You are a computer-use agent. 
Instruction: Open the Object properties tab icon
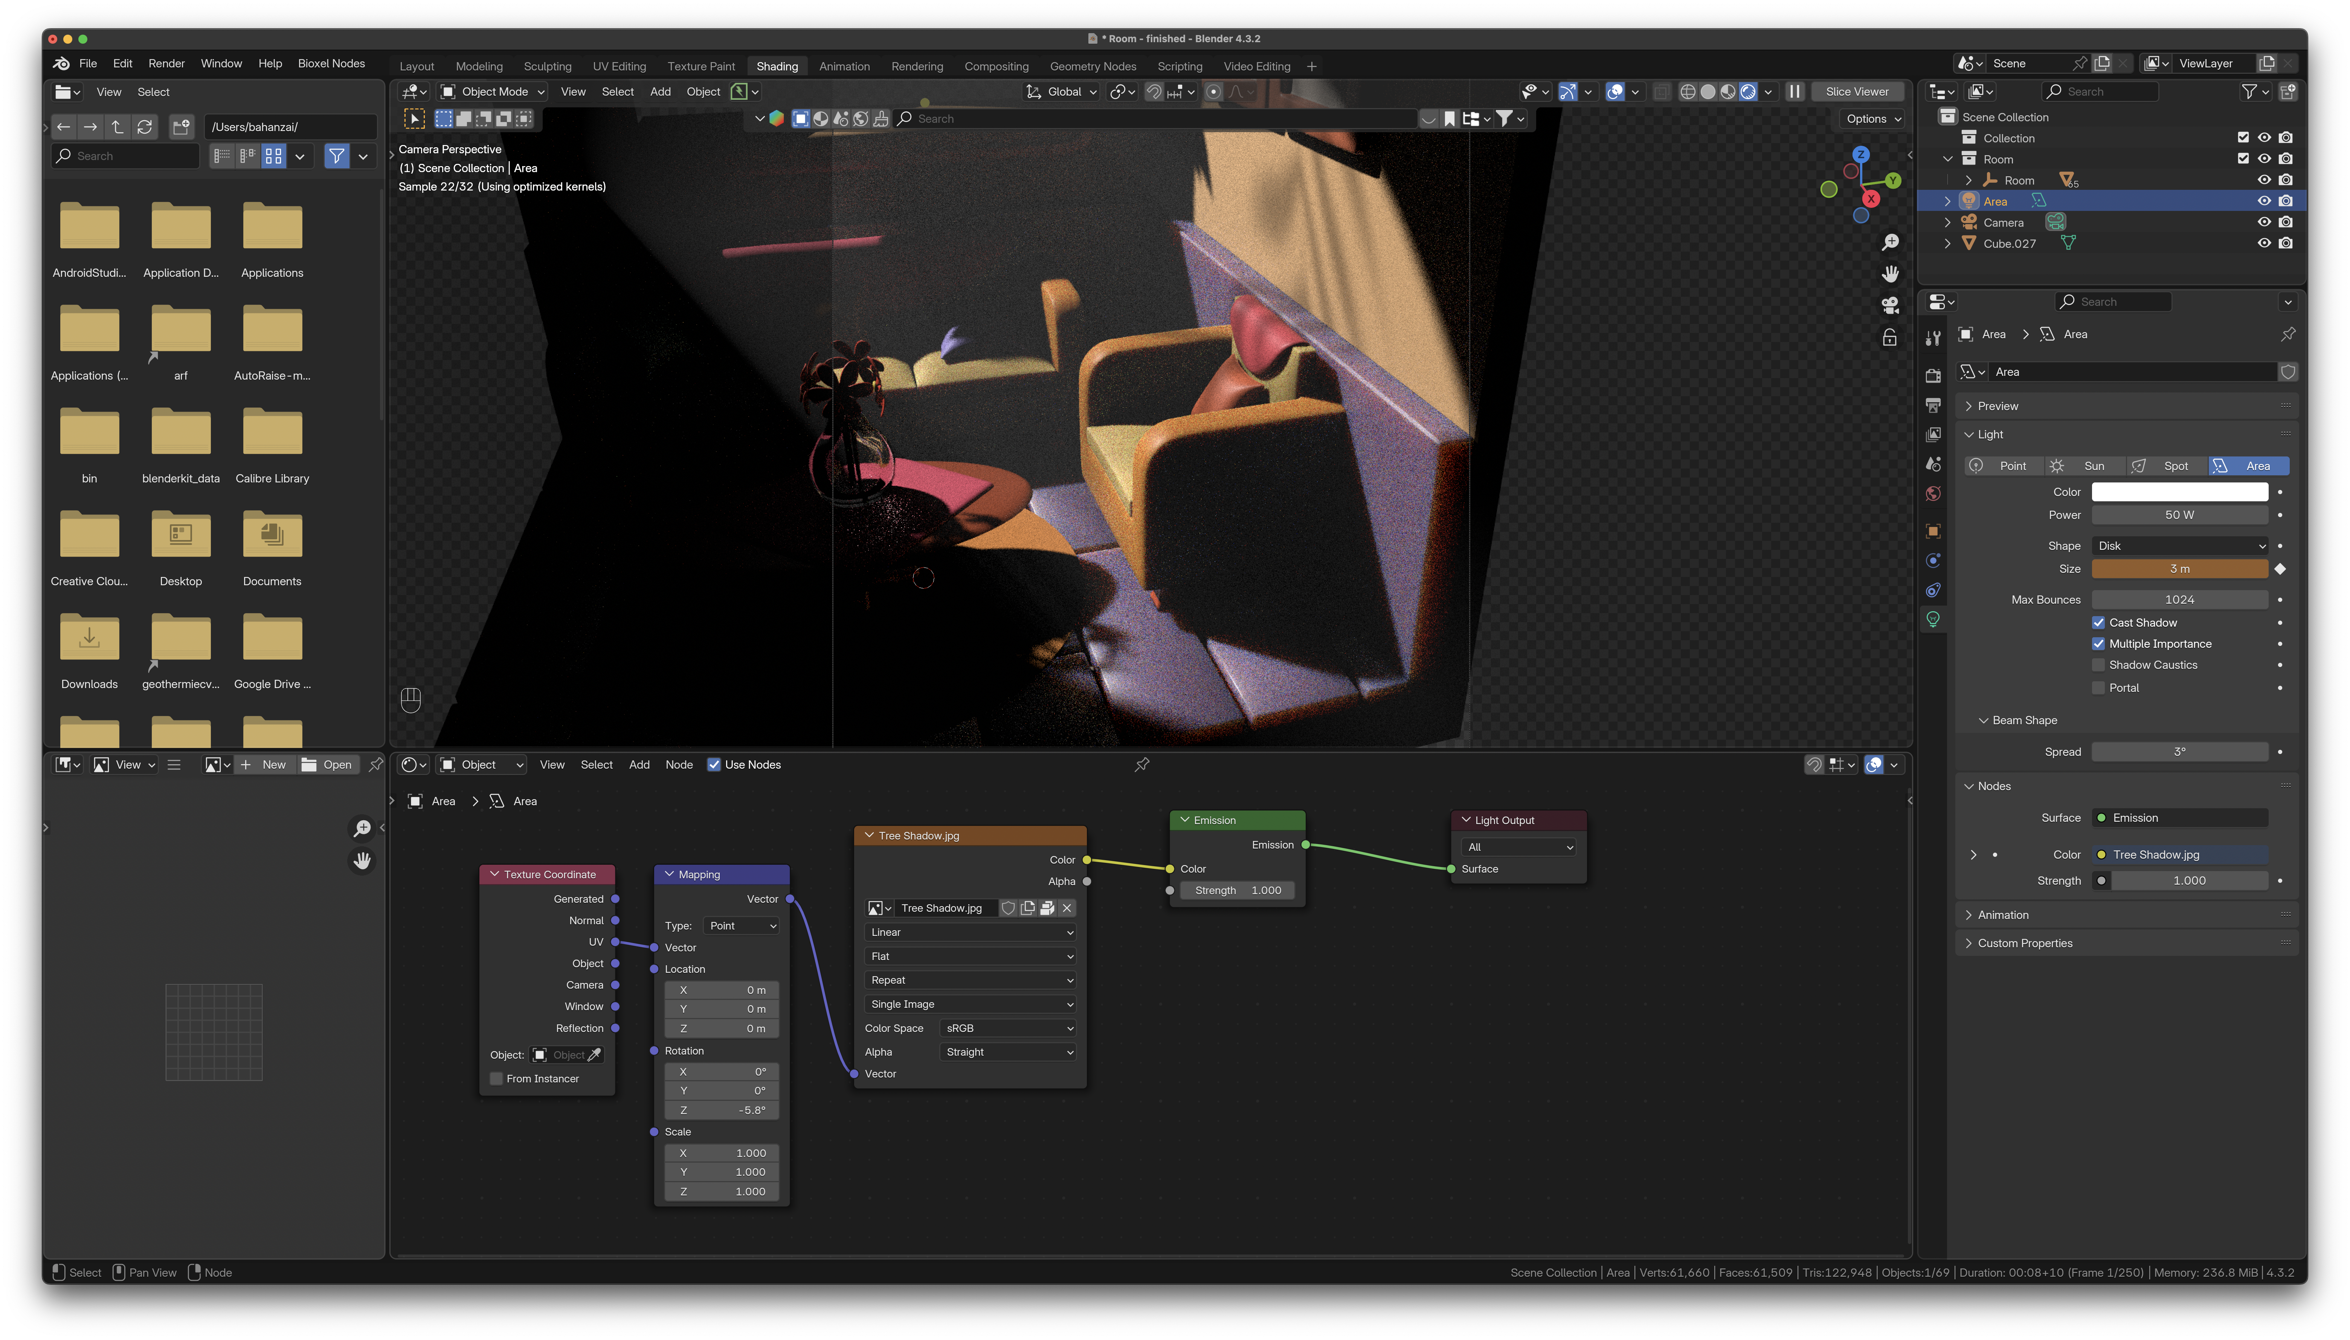(1933, 531)
